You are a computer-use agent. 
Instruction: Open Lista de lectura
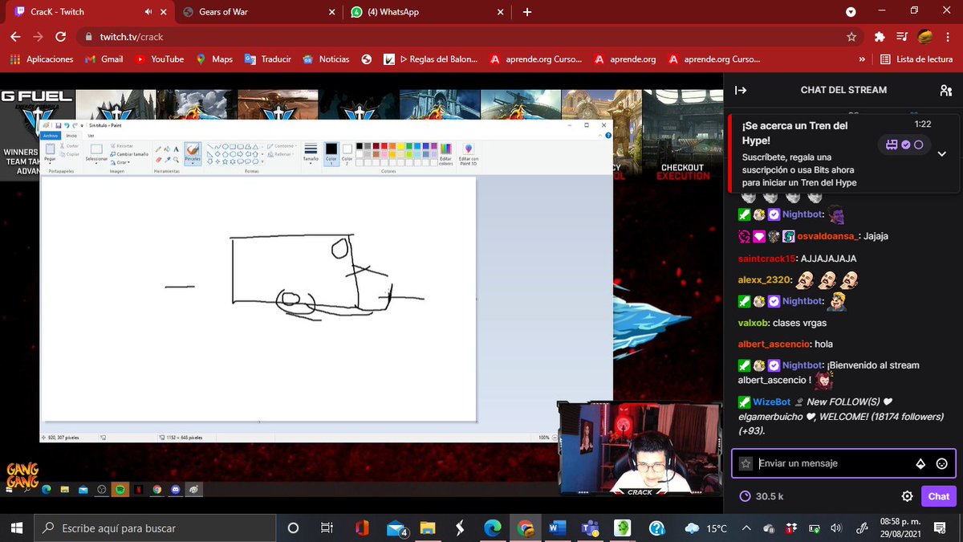pyautogui.click(x=916, y=59)
